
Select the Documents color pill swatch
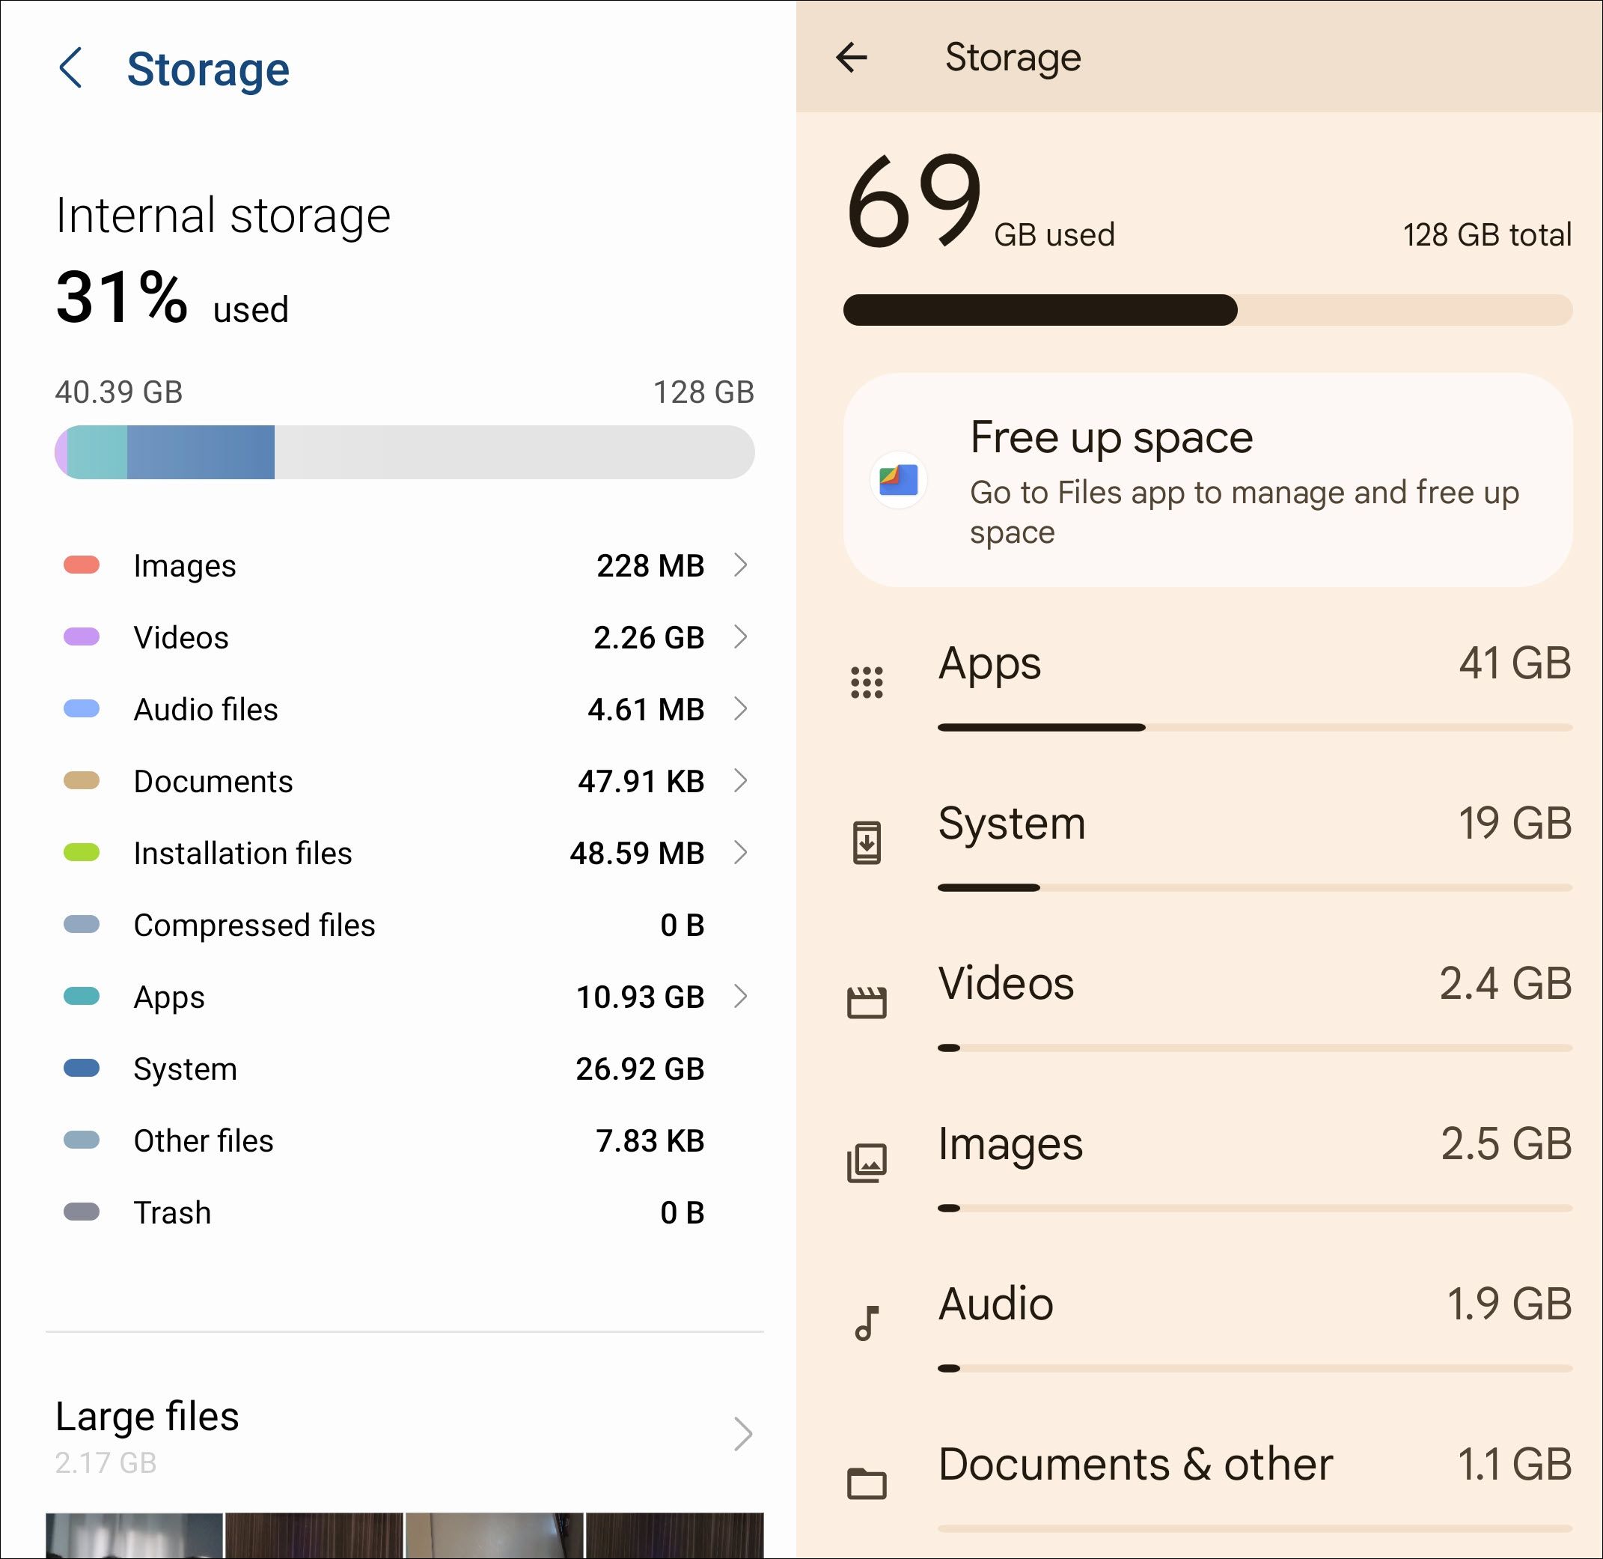pyautogui.click(x=82, y=781)
